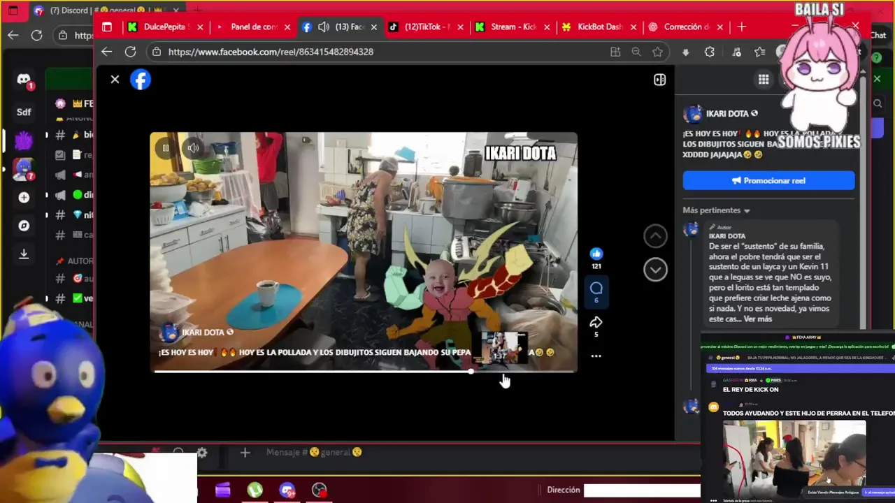Open uTorrent from the taskbar

[255, 490]
